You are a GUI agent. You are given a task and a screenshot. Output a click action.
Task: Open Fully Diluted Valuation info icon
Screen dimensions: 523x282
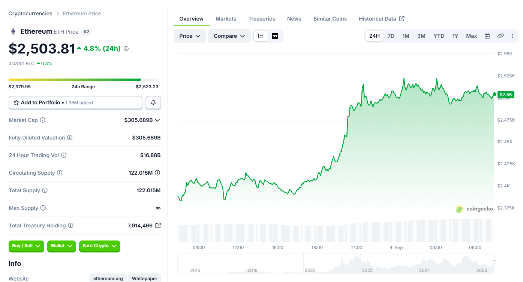(x=70, y=138)
